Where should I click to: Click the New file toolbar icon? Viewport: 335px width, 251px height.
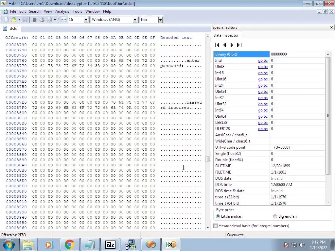(7, 20)
